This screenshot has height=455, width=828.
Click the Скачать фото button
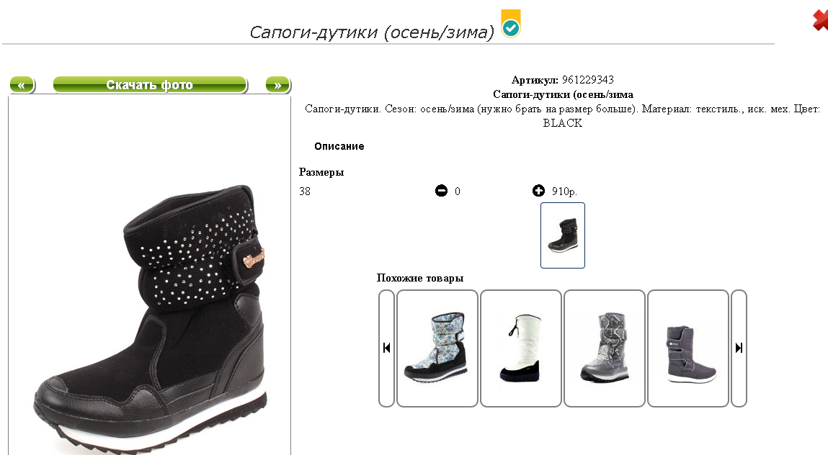click(x=150, y=84)
